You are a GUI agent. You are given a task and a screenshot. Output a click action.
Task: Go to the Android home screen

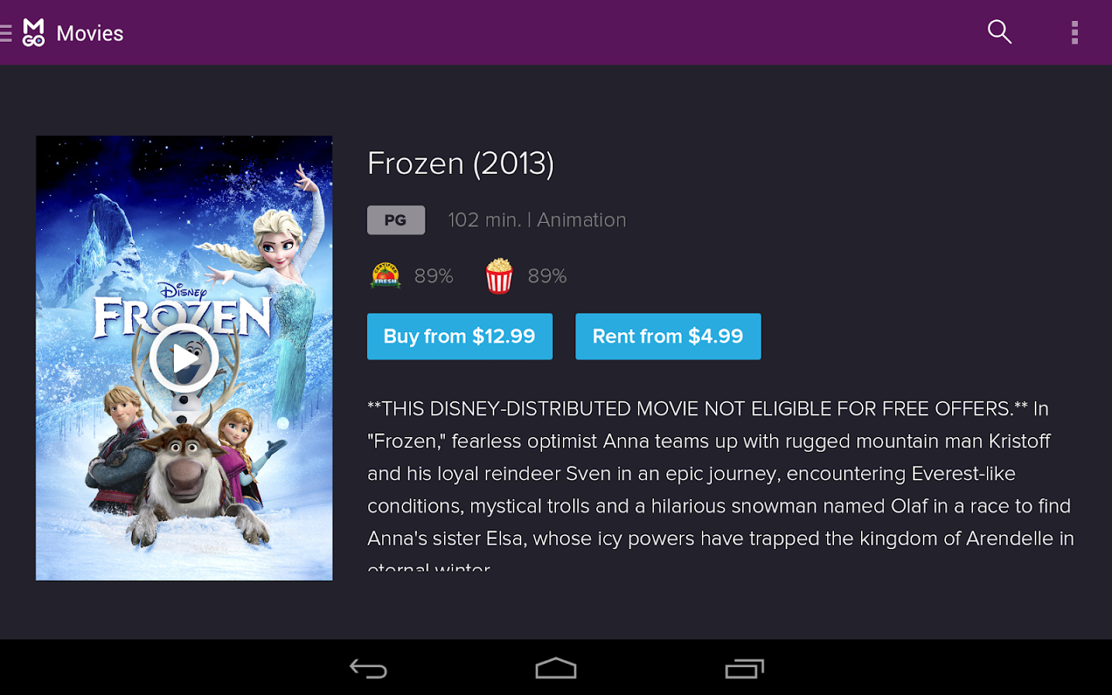[556, 668]
